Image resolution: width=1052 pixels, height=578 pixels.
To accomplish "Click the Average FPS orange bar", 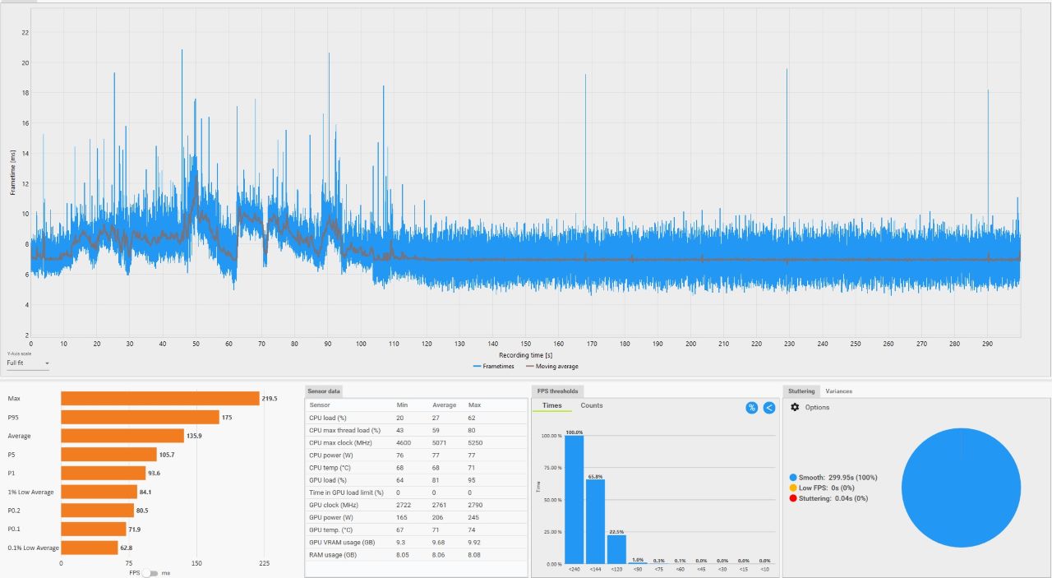I will tap(122, 436).
